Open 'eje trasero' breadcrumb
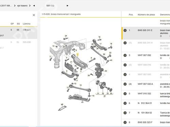 [22, 6]
